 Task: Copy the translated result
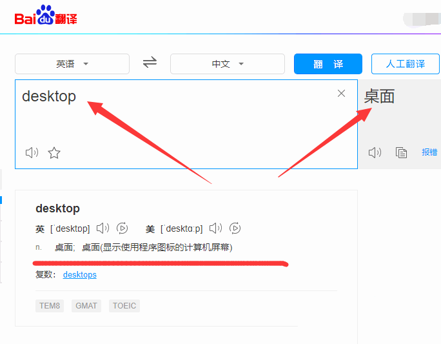tap(401, 152)
